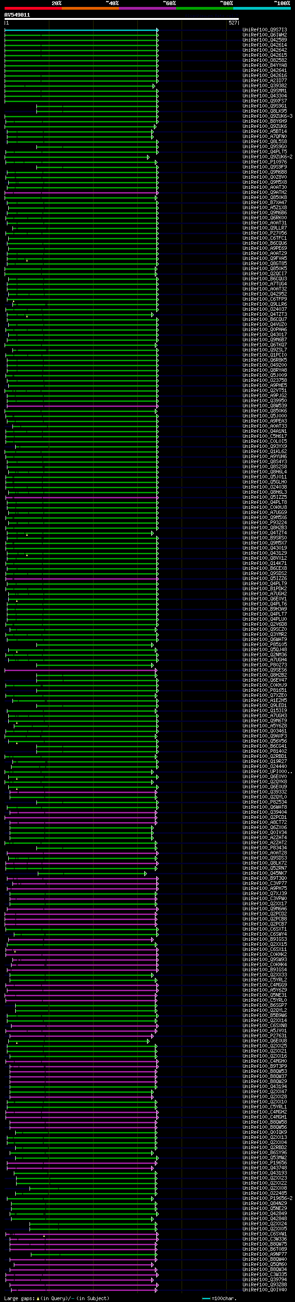
Task: Click the cyan alignment bar for Q9S7I3
Action: pyautogui.click(x=81, y=30)
